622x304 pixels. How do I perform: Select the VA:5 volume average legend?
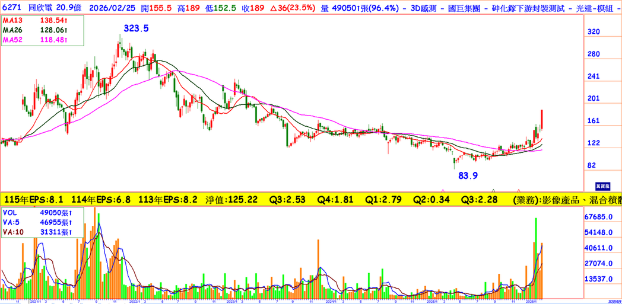(36, 222)
